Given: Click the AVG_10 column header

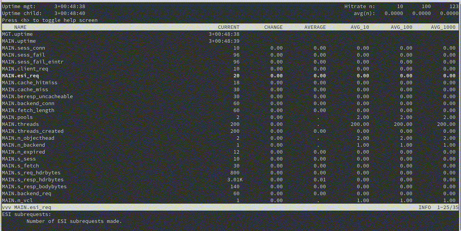Looking at the screenshot, I should [x=360, y=27].
